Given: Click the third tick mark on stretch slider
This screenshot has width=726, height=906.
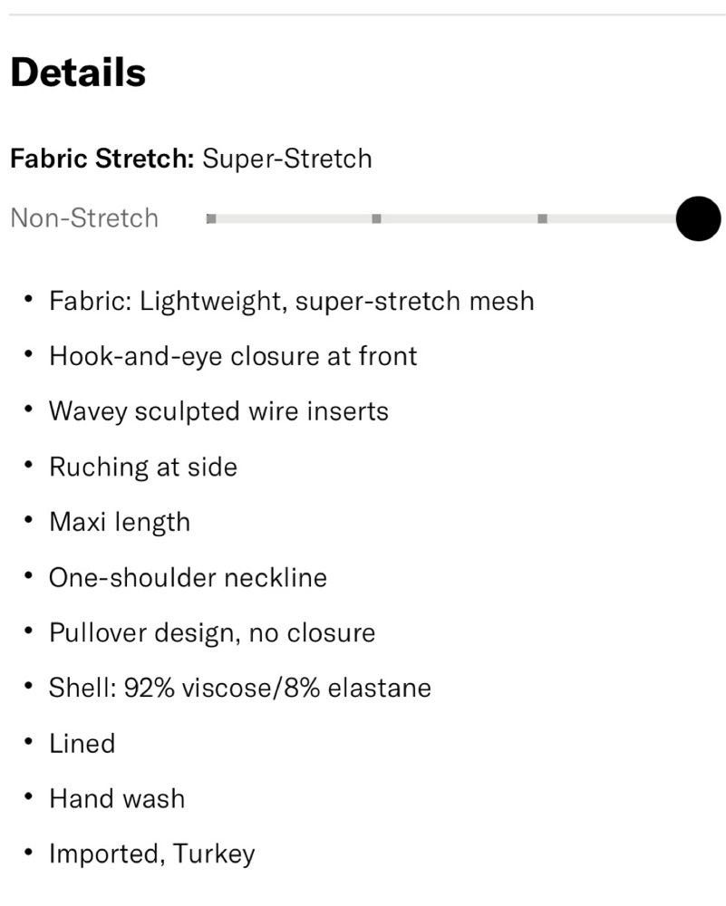Looking at the screenshot, I should pos(542,218).
